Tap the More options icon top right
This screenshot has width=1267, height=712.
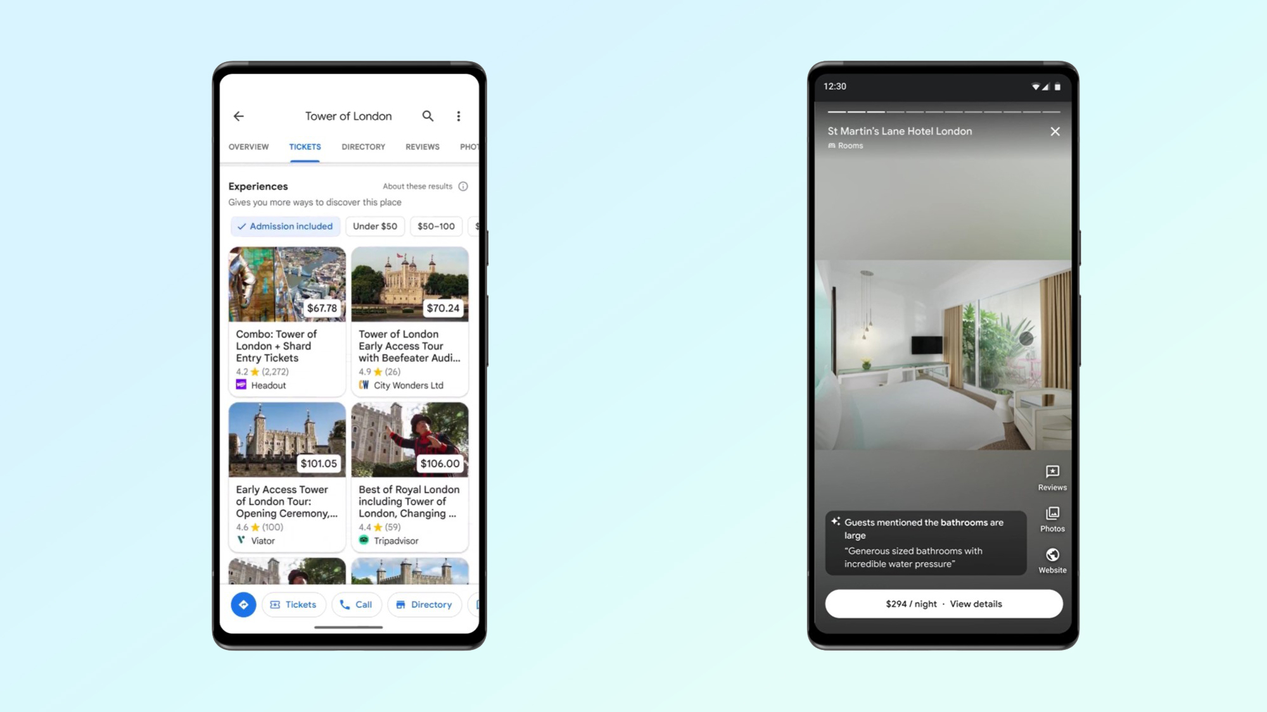(x=459, y=116)
